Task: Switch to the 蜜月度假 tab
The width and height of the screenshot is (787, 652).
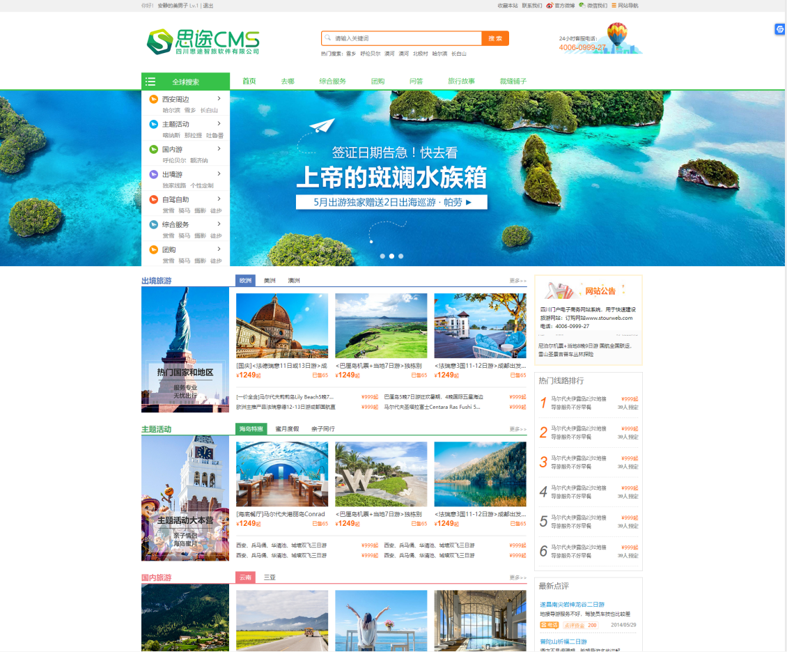Action: [287, 429]
